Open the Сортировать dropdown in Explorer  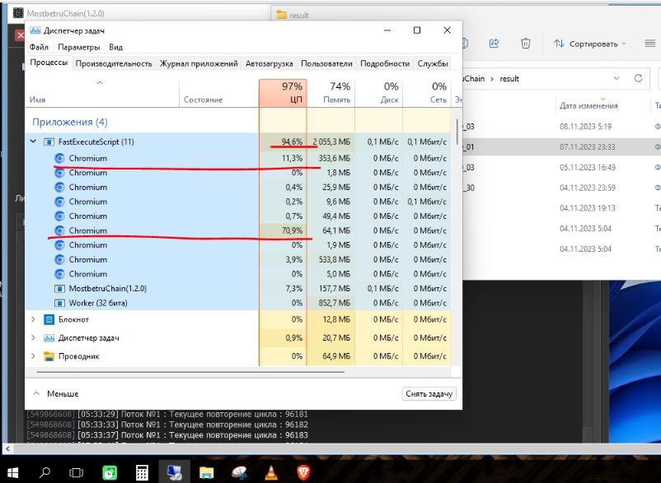tap(589, 44)
